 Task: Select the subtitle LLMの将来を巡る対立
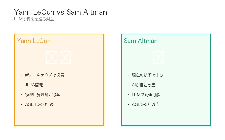click(x=34, y=20)
